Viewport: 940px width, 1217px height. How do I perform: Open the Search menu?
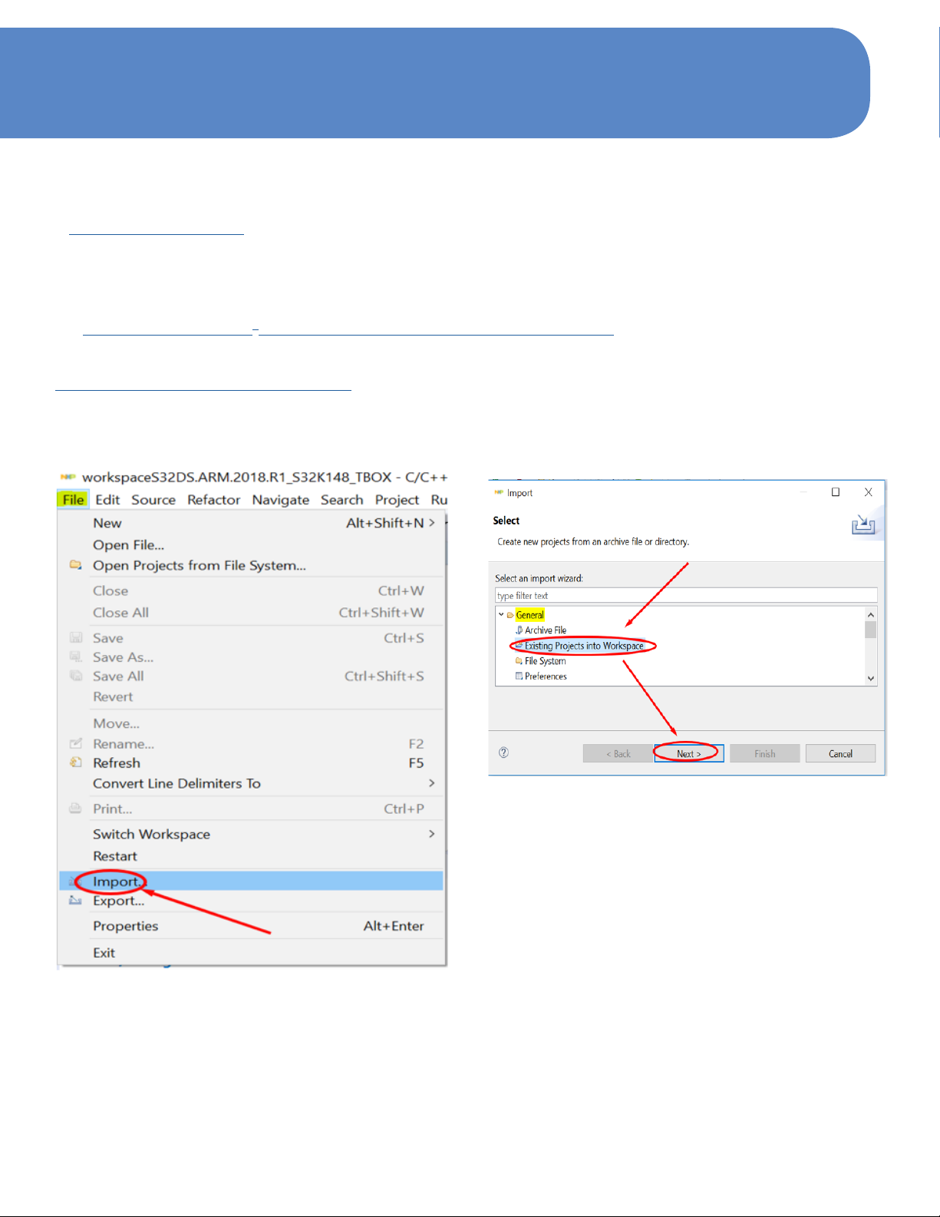[x=342, y=500]
